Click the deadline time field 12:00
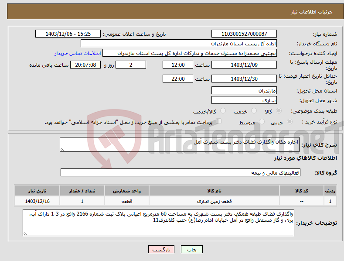This screenshot has width=344, height=261. click(178, 65)
